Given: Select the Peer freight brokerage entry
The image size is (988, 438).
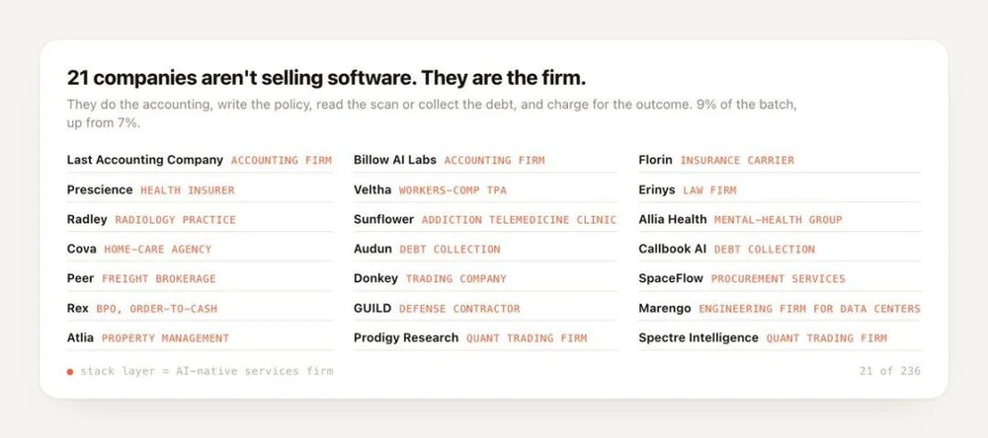Looking at the screenshot, I should click(200, 278).
